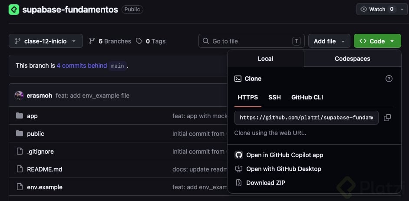
Task: Click the app folder icon
Action: (20, 116)
